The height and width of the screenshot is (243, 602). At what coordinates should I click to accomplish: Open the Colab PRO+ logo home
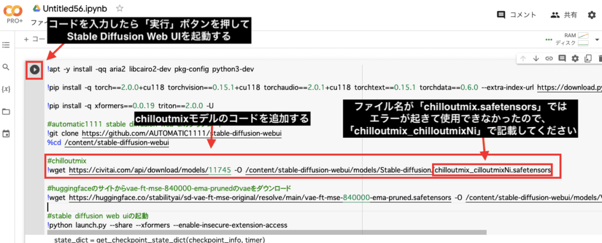click(13, 14)
